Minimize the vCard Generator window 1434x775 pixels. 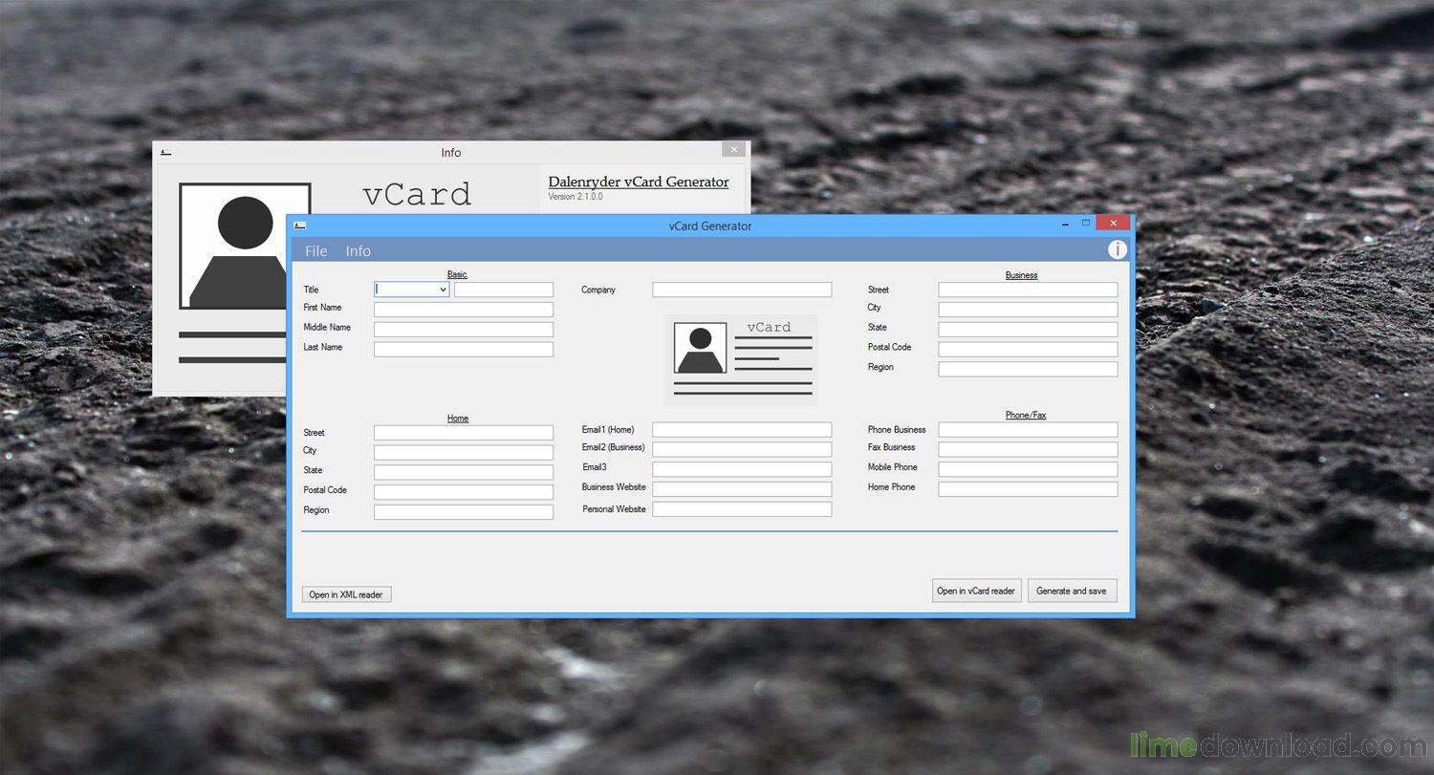tap(1065, 224)
